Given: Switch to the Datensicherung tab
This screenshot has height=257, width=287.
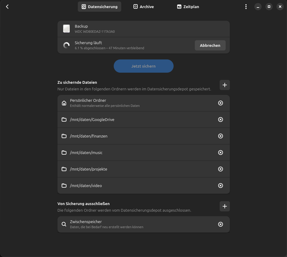Looking at the screenshot, I should coord(99,7).
